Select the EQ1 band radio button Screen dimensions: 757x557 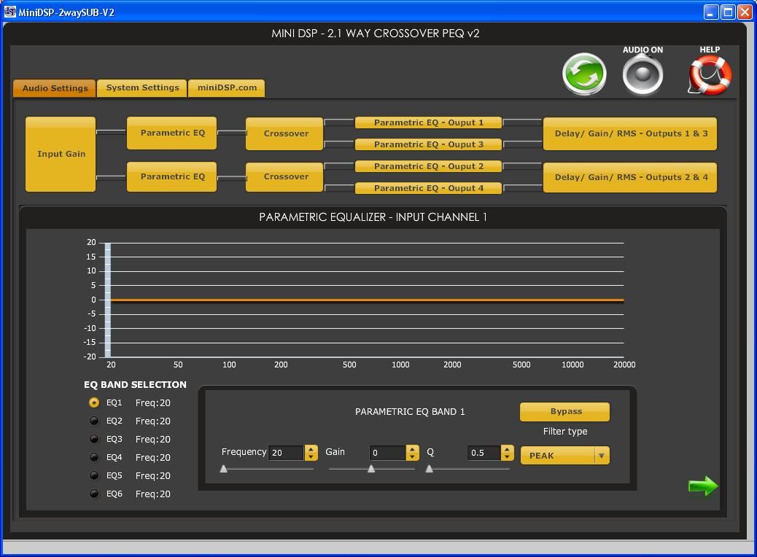[x=94, y=402]
